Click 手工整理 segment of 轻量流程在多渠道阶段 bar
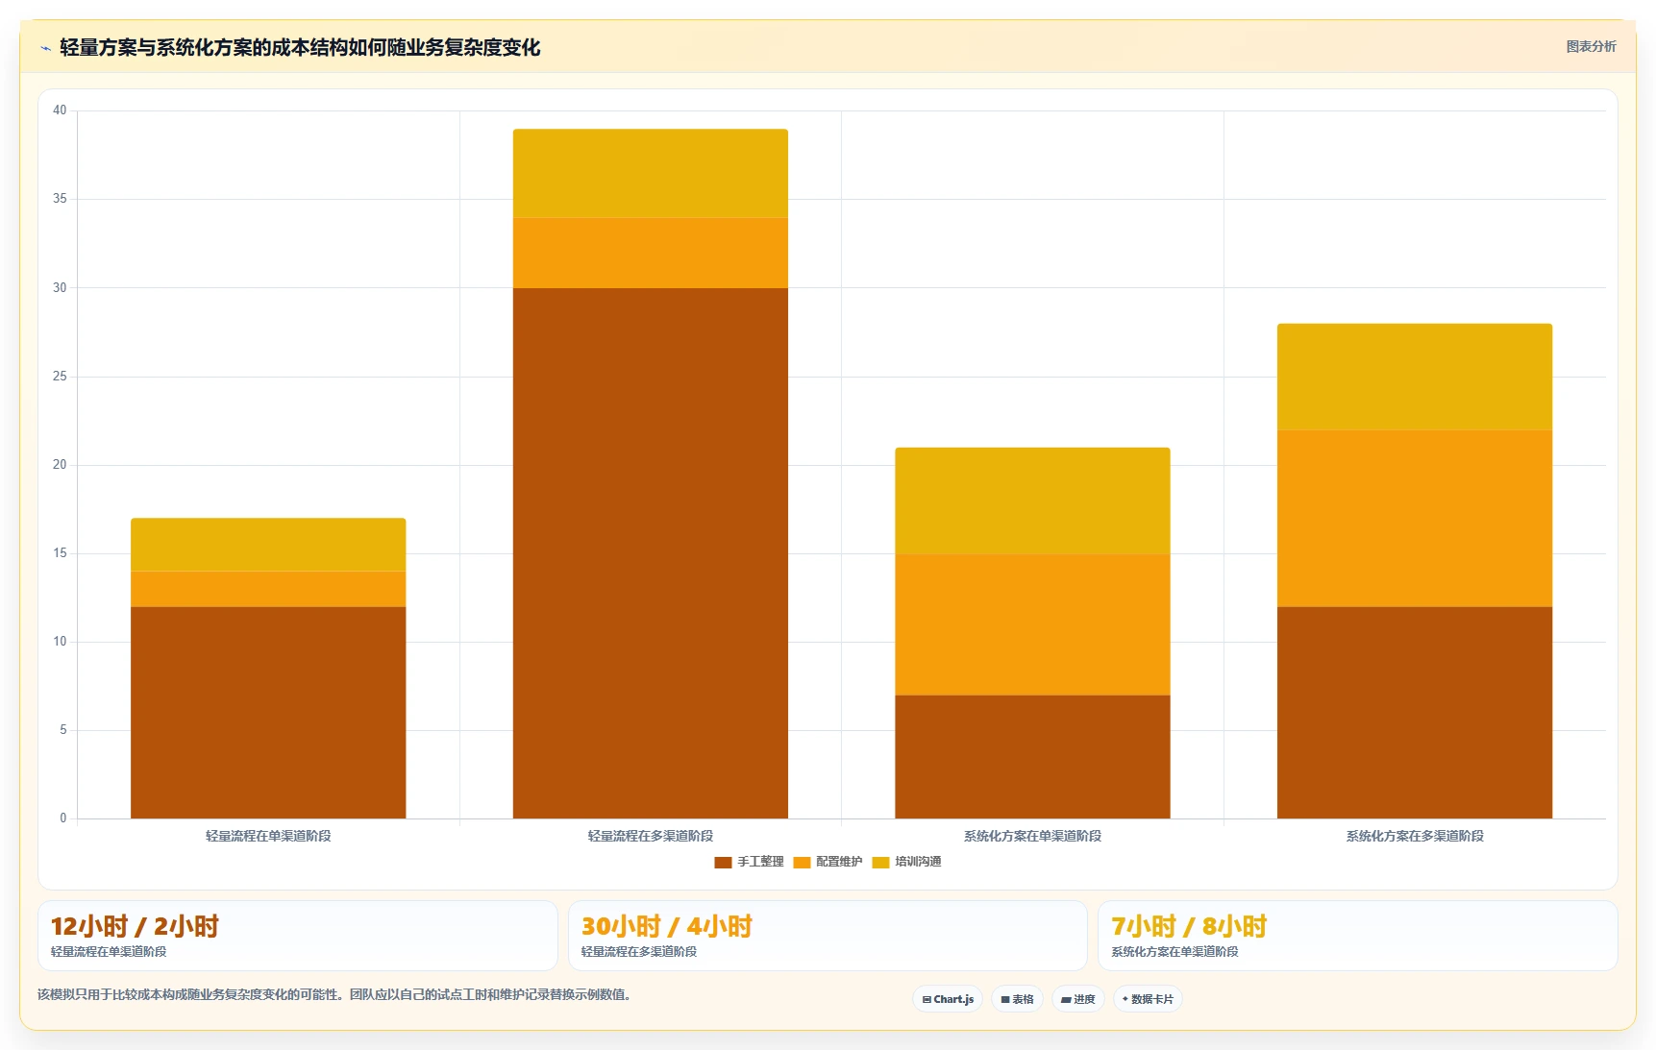 (x=651, y=553)
